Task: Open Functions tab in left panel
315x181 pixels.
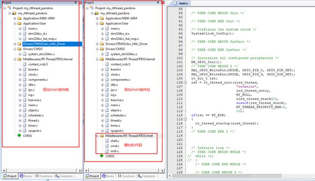Action: click(x=44, y=176)
